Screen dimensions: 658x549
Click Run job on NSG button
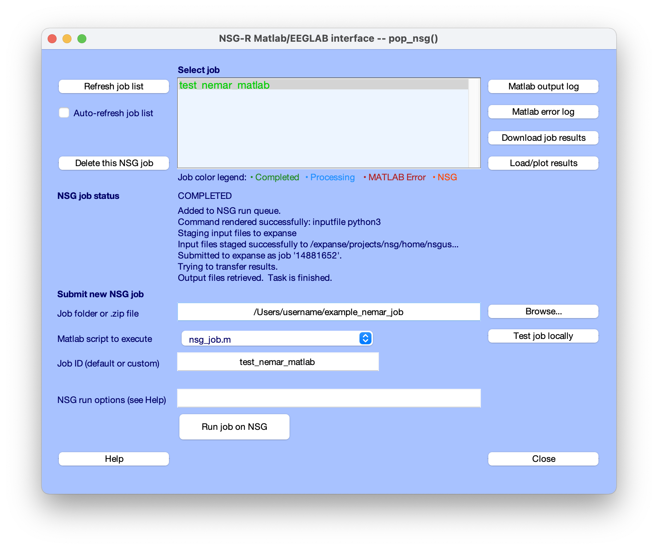point(234,427)
